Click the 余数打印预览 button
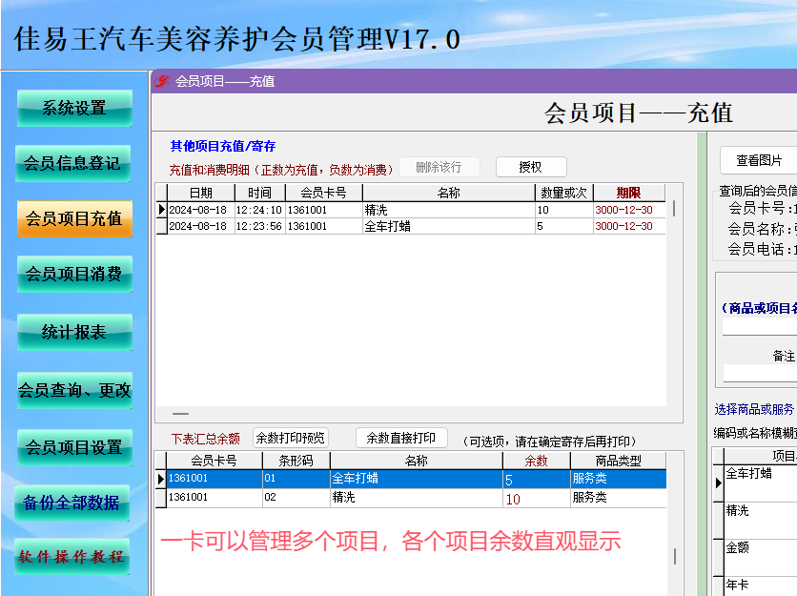 pos(290,438)
